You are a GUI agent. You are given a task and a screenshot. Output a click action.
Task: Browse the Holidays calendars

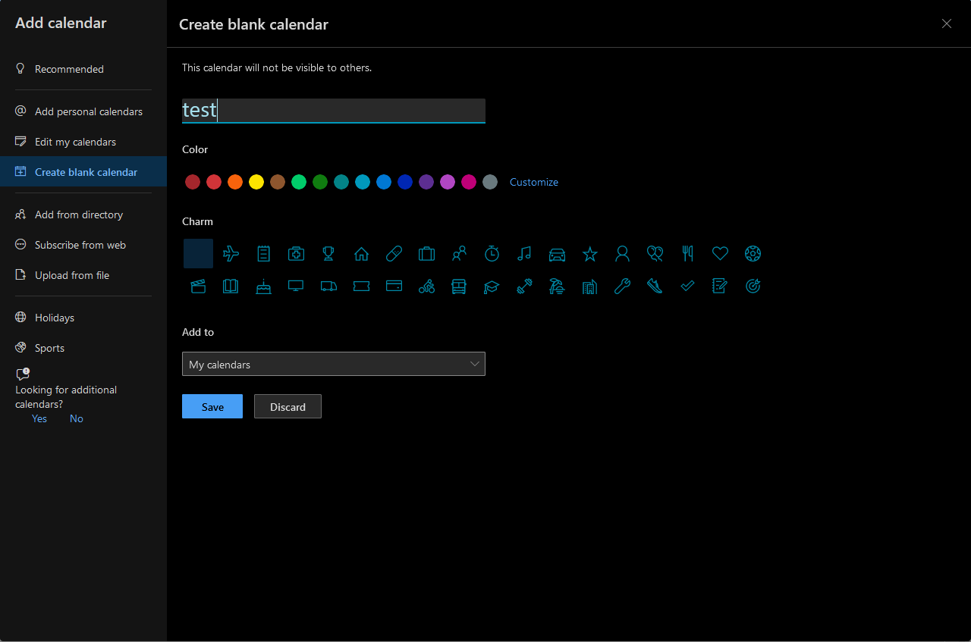click(x=83, y=318)
